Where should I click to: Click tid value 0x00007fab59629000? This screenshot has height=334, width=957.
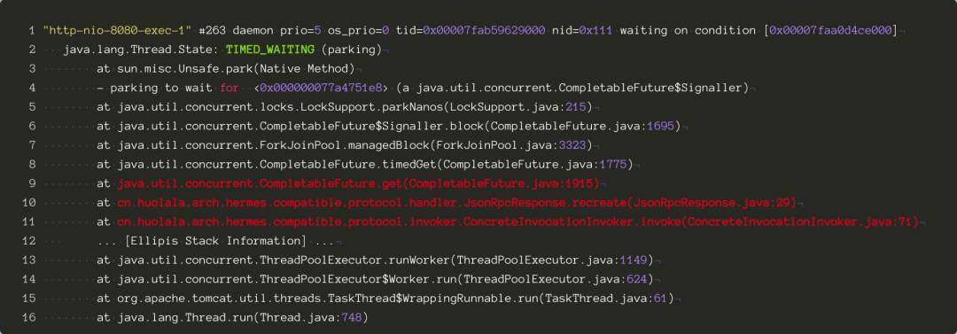tap(484, 30)
